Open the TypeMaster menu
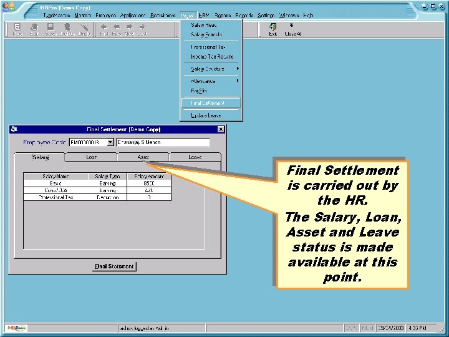The image size is (449, 337). pos(56,16)
